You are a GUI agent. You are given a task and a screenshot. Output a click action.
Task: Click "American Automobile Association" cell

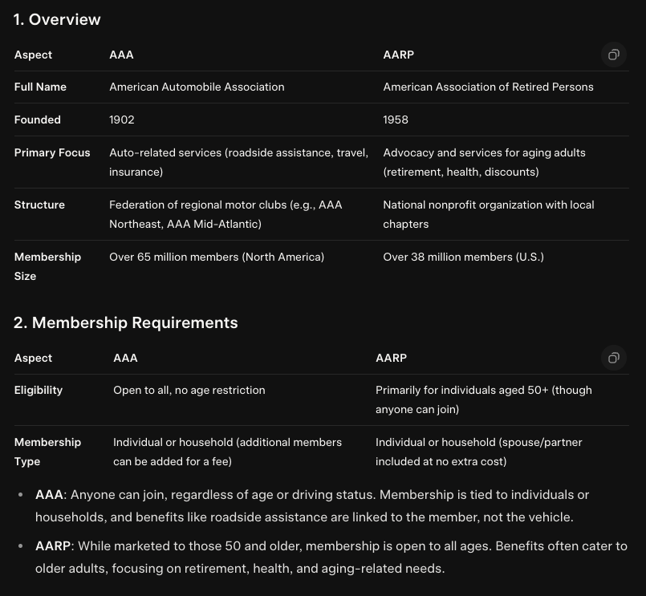click(x=197, y=87)
